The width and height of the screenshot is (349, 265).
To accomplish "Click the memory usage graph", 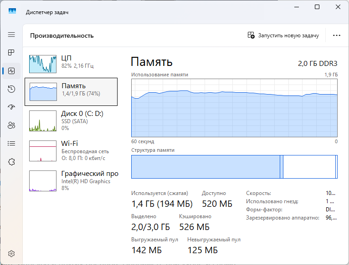I will [x=234, y=107].
